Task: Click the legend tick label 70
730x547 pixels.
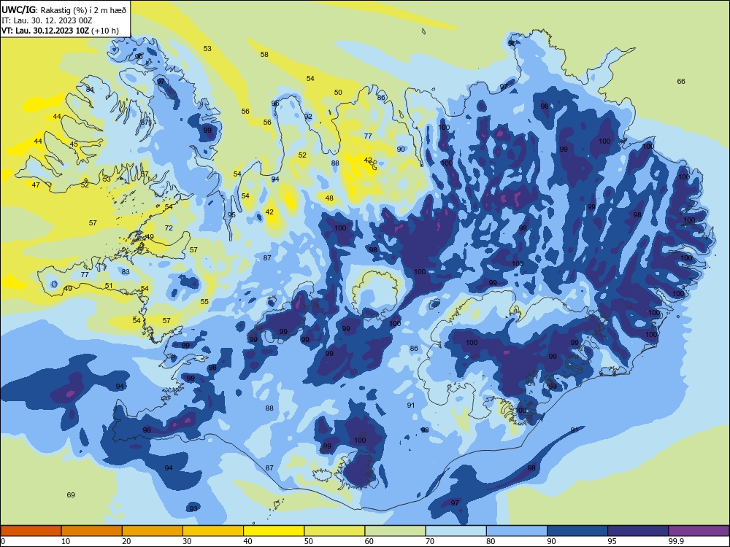Action: point(430,541)
